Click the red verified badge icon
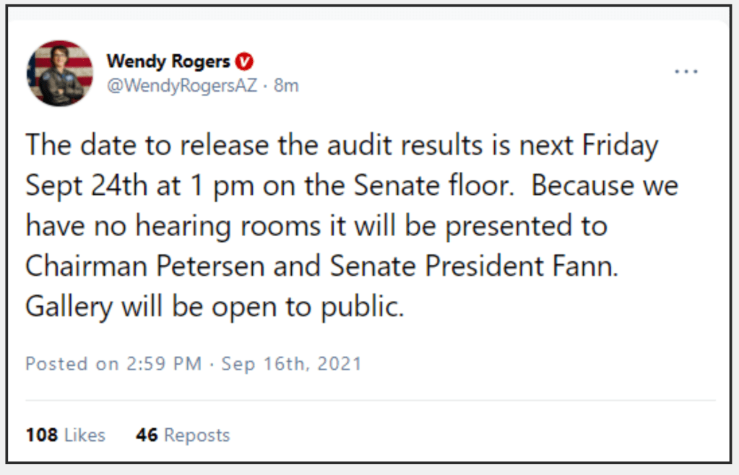This screenshot has width=739, height=475. (245, 61)
